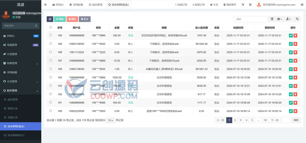Viewport: 306px width, 143px height.
Task: Switch to the 控制台 tab
Action: (x=58, y=5)
